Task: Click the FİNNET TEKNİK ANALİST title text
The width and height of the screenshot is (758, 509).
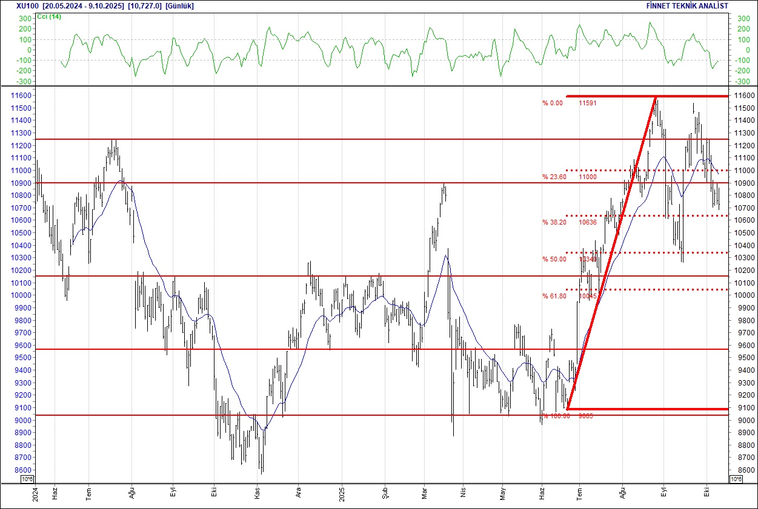Action: [x=688, y=5]
